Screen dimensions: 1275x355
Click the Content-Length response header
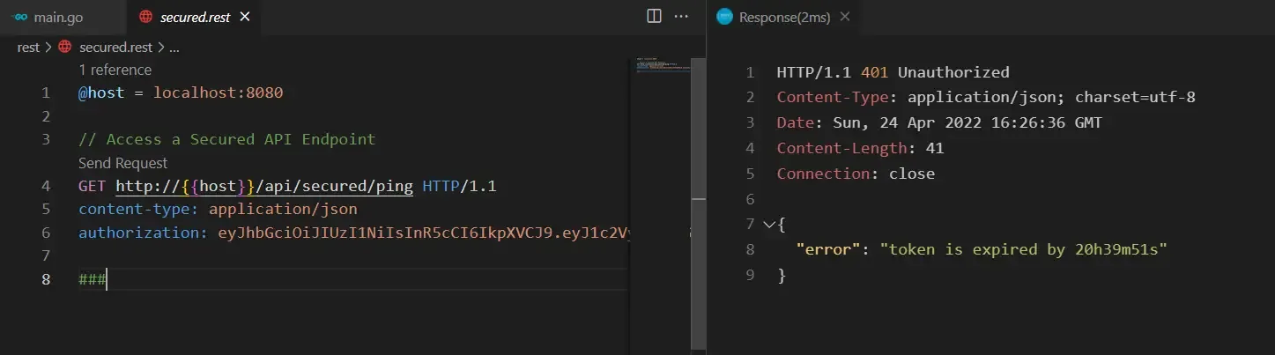pyautogui.click(x=841, y=148)
